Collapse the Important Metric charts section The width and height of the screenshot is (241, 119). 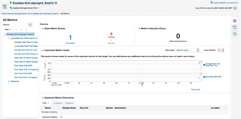42,50
